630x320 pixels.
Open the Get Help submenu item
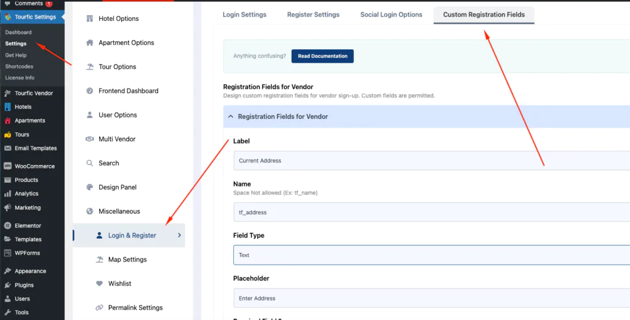(15, 55)
